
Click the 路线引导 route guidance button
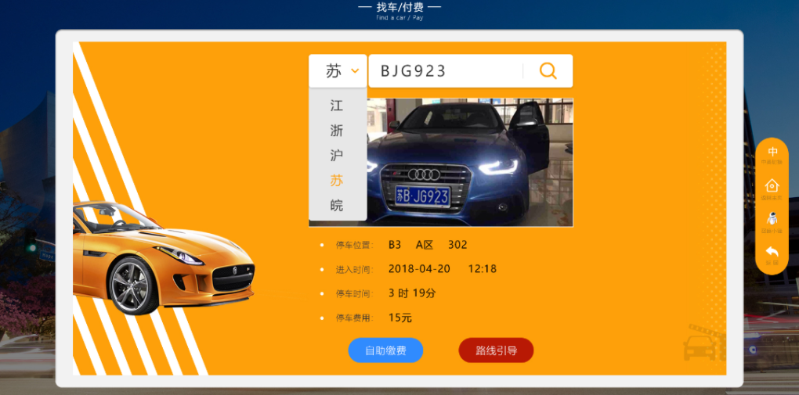[497, 350]
